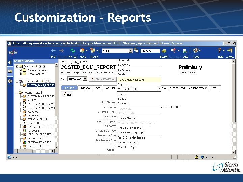Click folder tree vertical scrollbar down arrow
This screenshot has width=243, height=182.
(x=57, y=147)
